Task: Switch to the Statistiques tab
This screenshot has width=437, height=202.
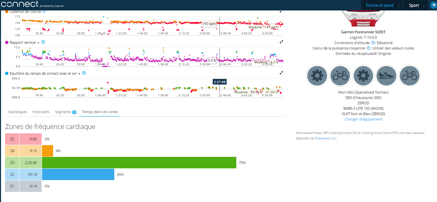Action: pos(17,111)
